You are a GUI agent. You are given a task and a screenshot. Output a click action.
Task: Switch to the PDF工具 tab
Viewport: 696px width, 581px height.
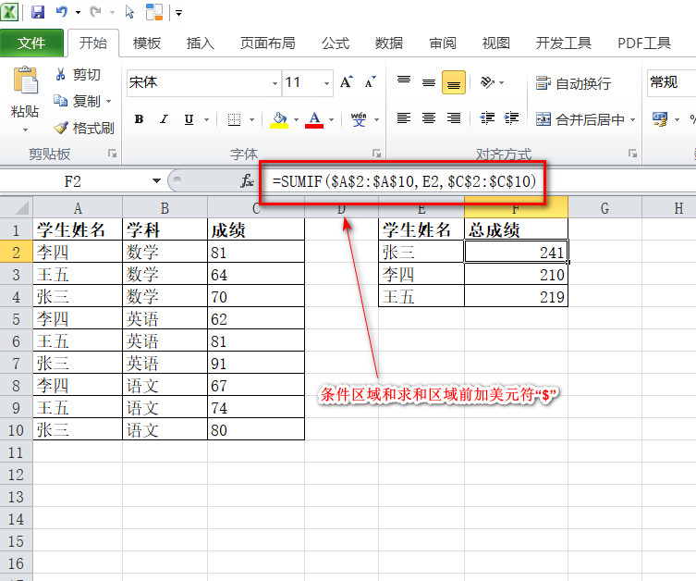point(644,43)
